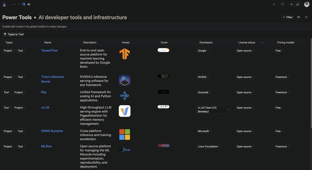Click the vLLM avatar logo
312x170 pixels.
pyautogui.click(x=125, y=111)
